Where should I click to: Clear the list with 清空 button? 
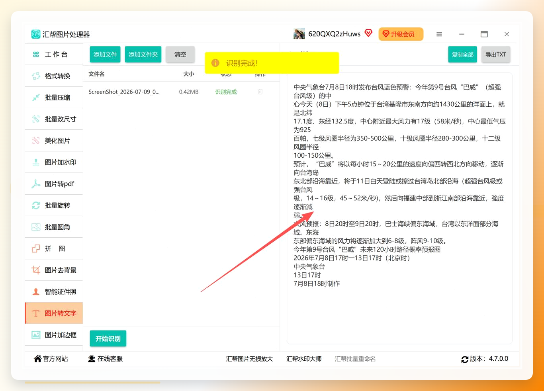coord(180,55)
